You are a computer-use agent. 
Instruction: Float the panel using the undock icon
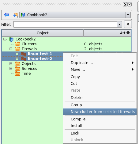click(x=125, y=4)
